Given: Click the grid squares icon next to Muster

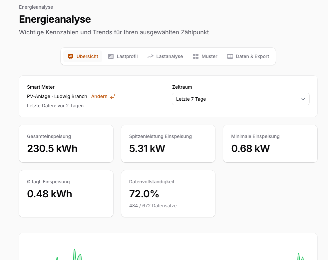Looking at the screenshot, I should (x=196, y=56).
